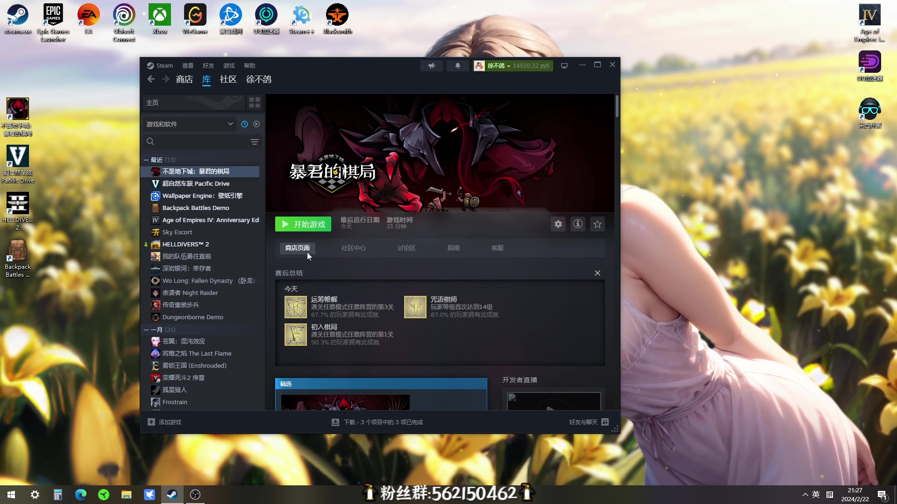Open WeGame desktop icon

coord(195,19)
